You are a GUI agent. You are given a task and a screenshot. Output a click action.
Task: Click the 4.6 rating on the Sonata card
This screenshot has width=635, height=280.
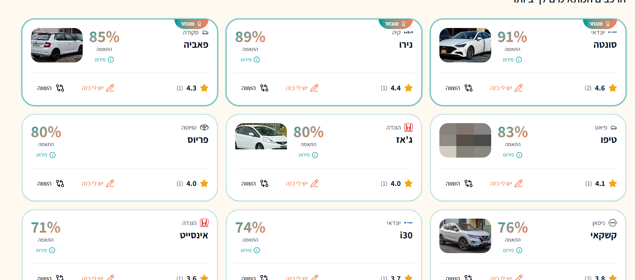pyautogui.click(x=600, y=88)
